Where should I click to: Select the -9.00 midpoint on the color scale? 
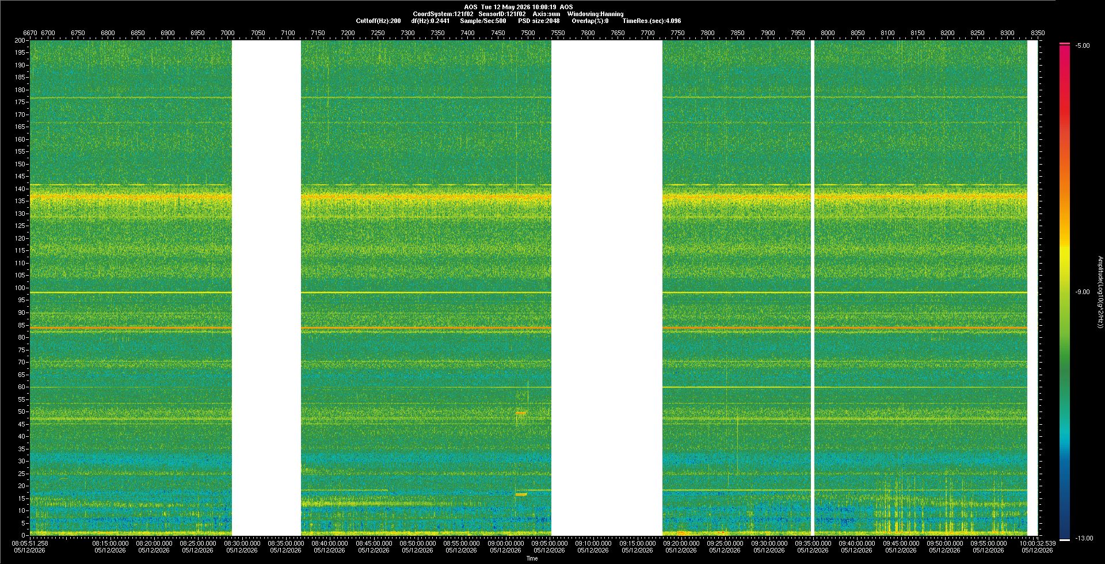pyautogui.click(x=1083, y=292)
